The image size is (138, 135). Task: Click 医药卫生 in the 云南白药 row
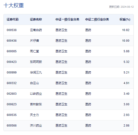click(x=61, y=30)
